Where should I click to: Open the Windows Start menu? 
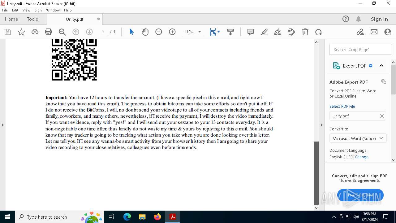pos(7,217)
